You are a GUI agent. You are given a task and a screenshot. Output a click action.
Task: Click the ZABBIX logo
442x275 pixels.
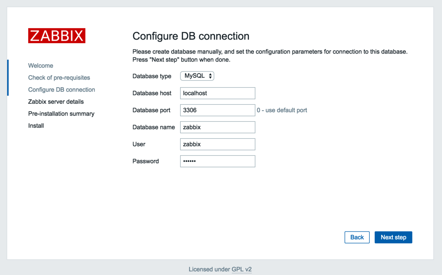[57, 36]
